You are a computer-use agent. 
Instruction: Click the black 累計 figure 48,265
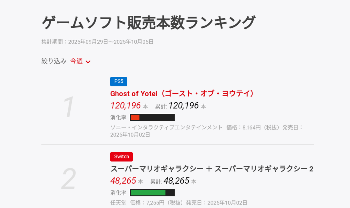point(176,181)
